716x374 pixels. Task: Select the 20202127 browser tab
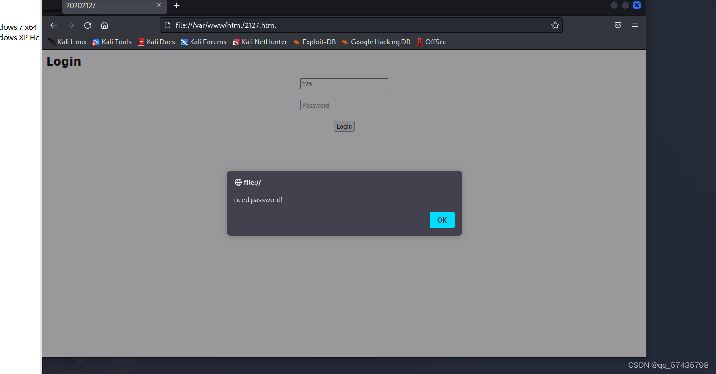[114, 6]
